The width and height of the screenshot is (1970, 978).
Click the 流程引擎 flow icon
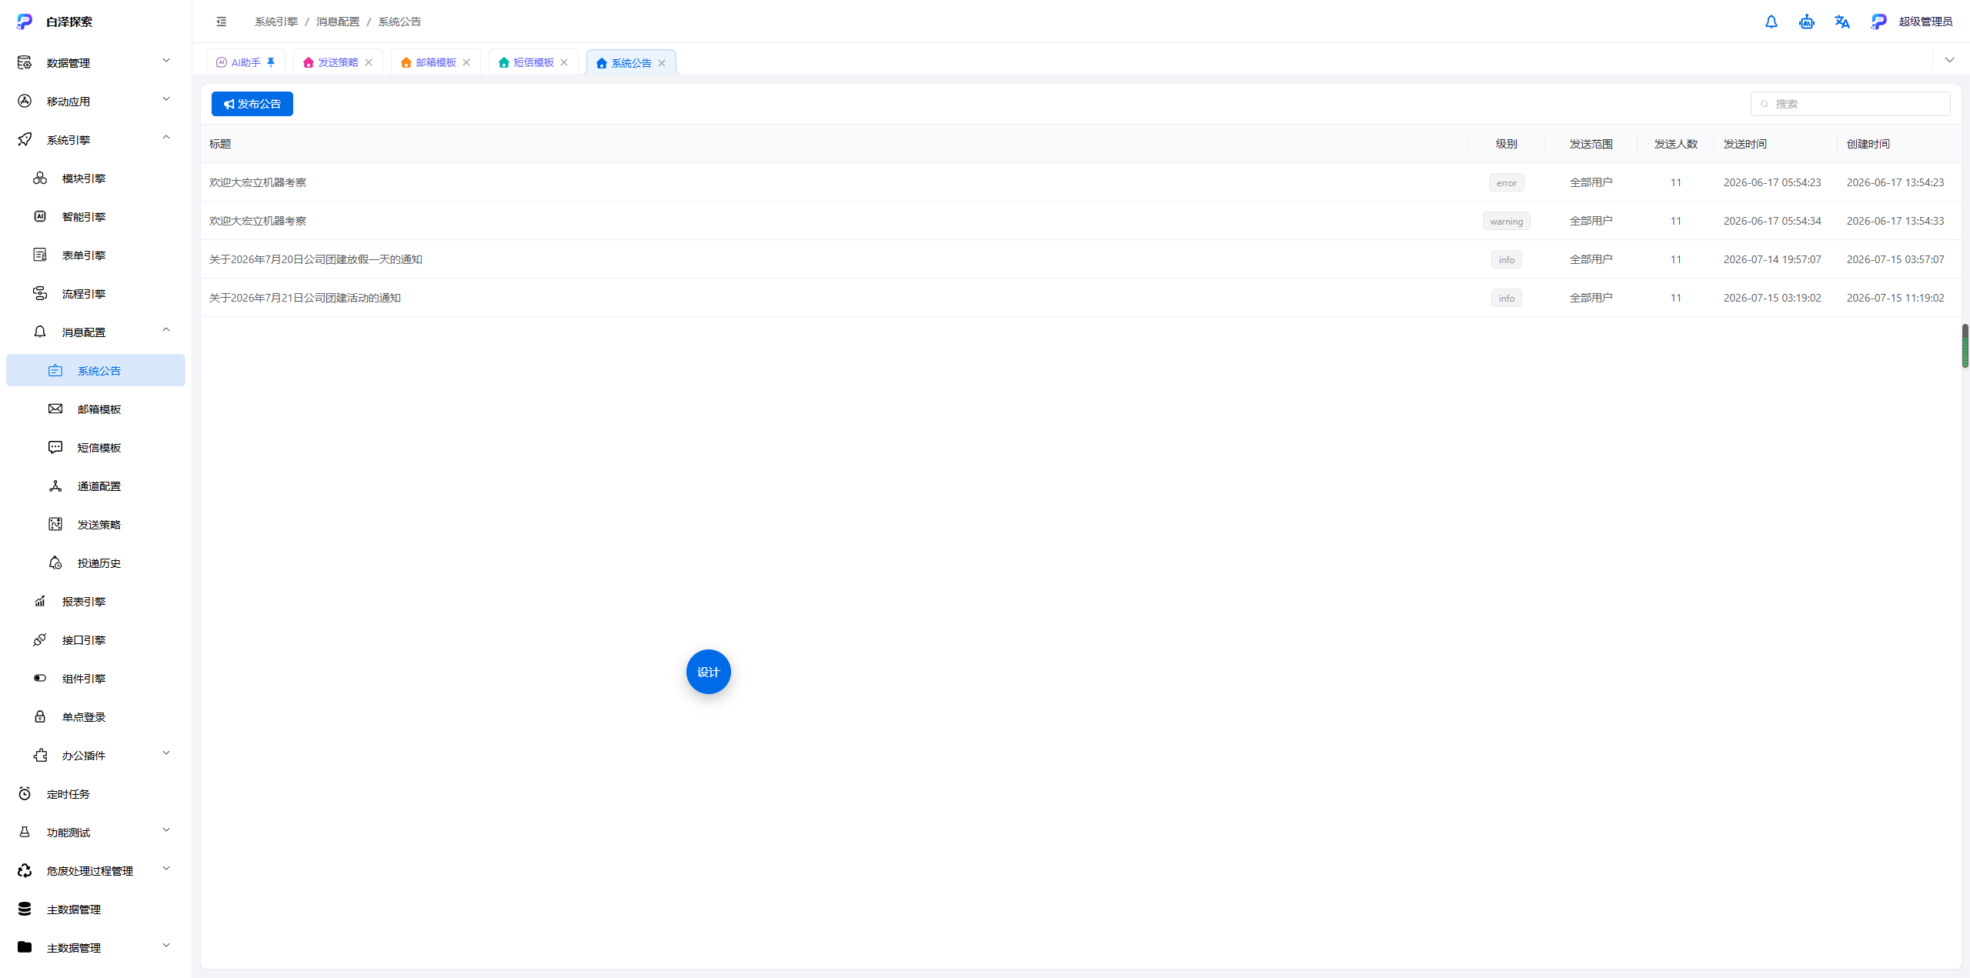pos(40,293)
